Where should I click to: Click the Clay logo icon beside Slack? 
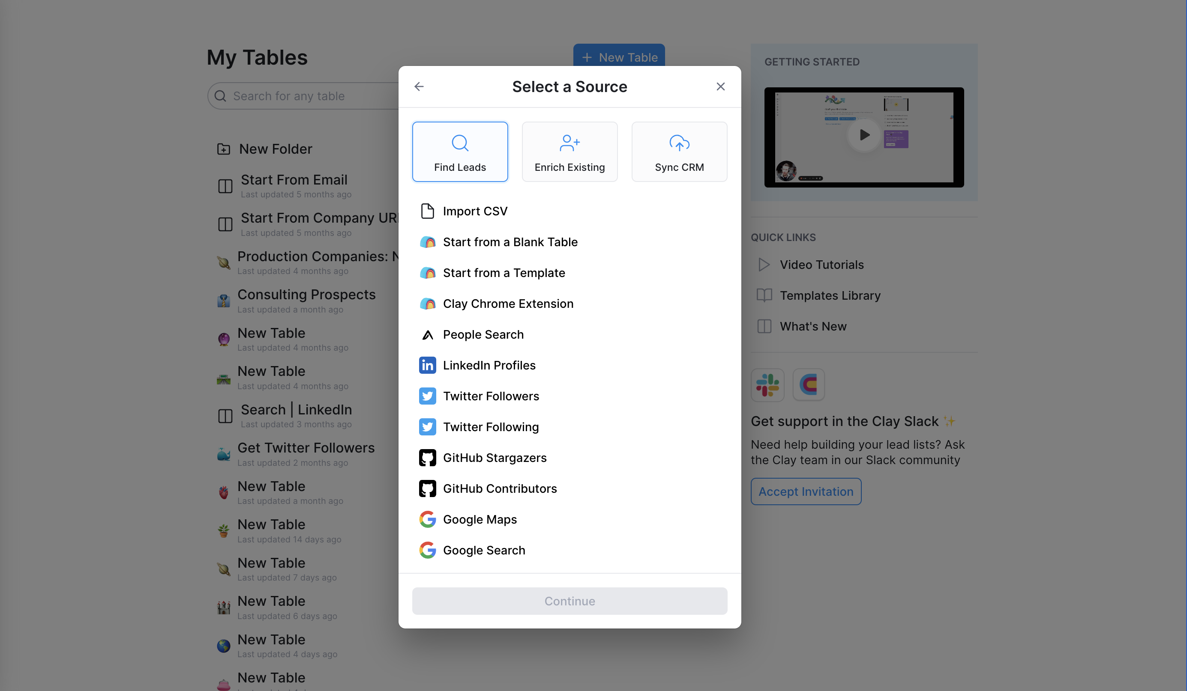point(808,384)
